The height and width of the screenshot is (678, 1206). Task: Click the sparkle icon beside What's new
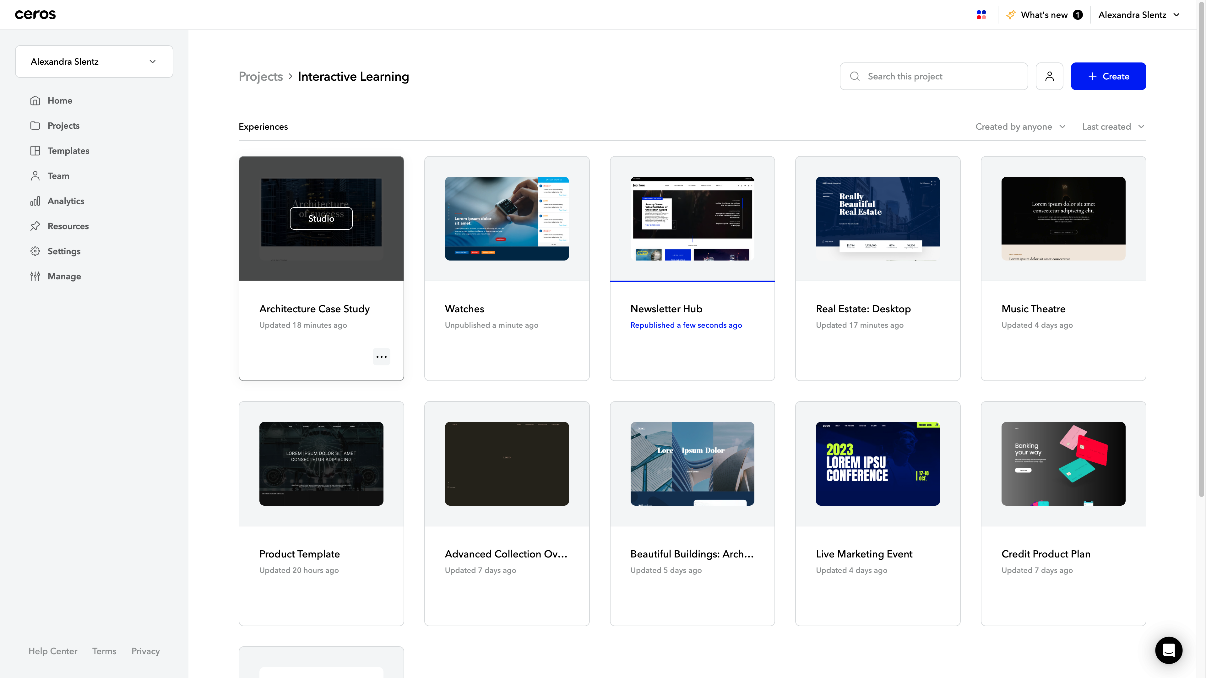click(x=1011, y=15)
